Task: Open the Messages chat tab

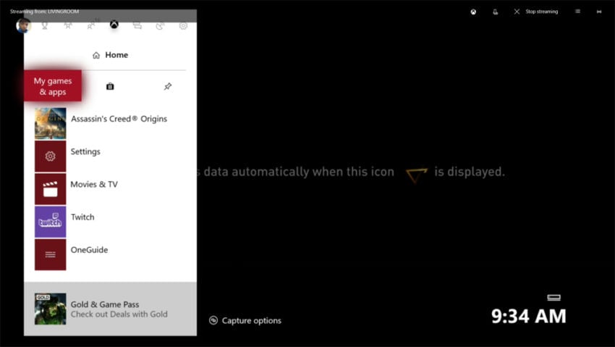Action: (x=137, y=26)
